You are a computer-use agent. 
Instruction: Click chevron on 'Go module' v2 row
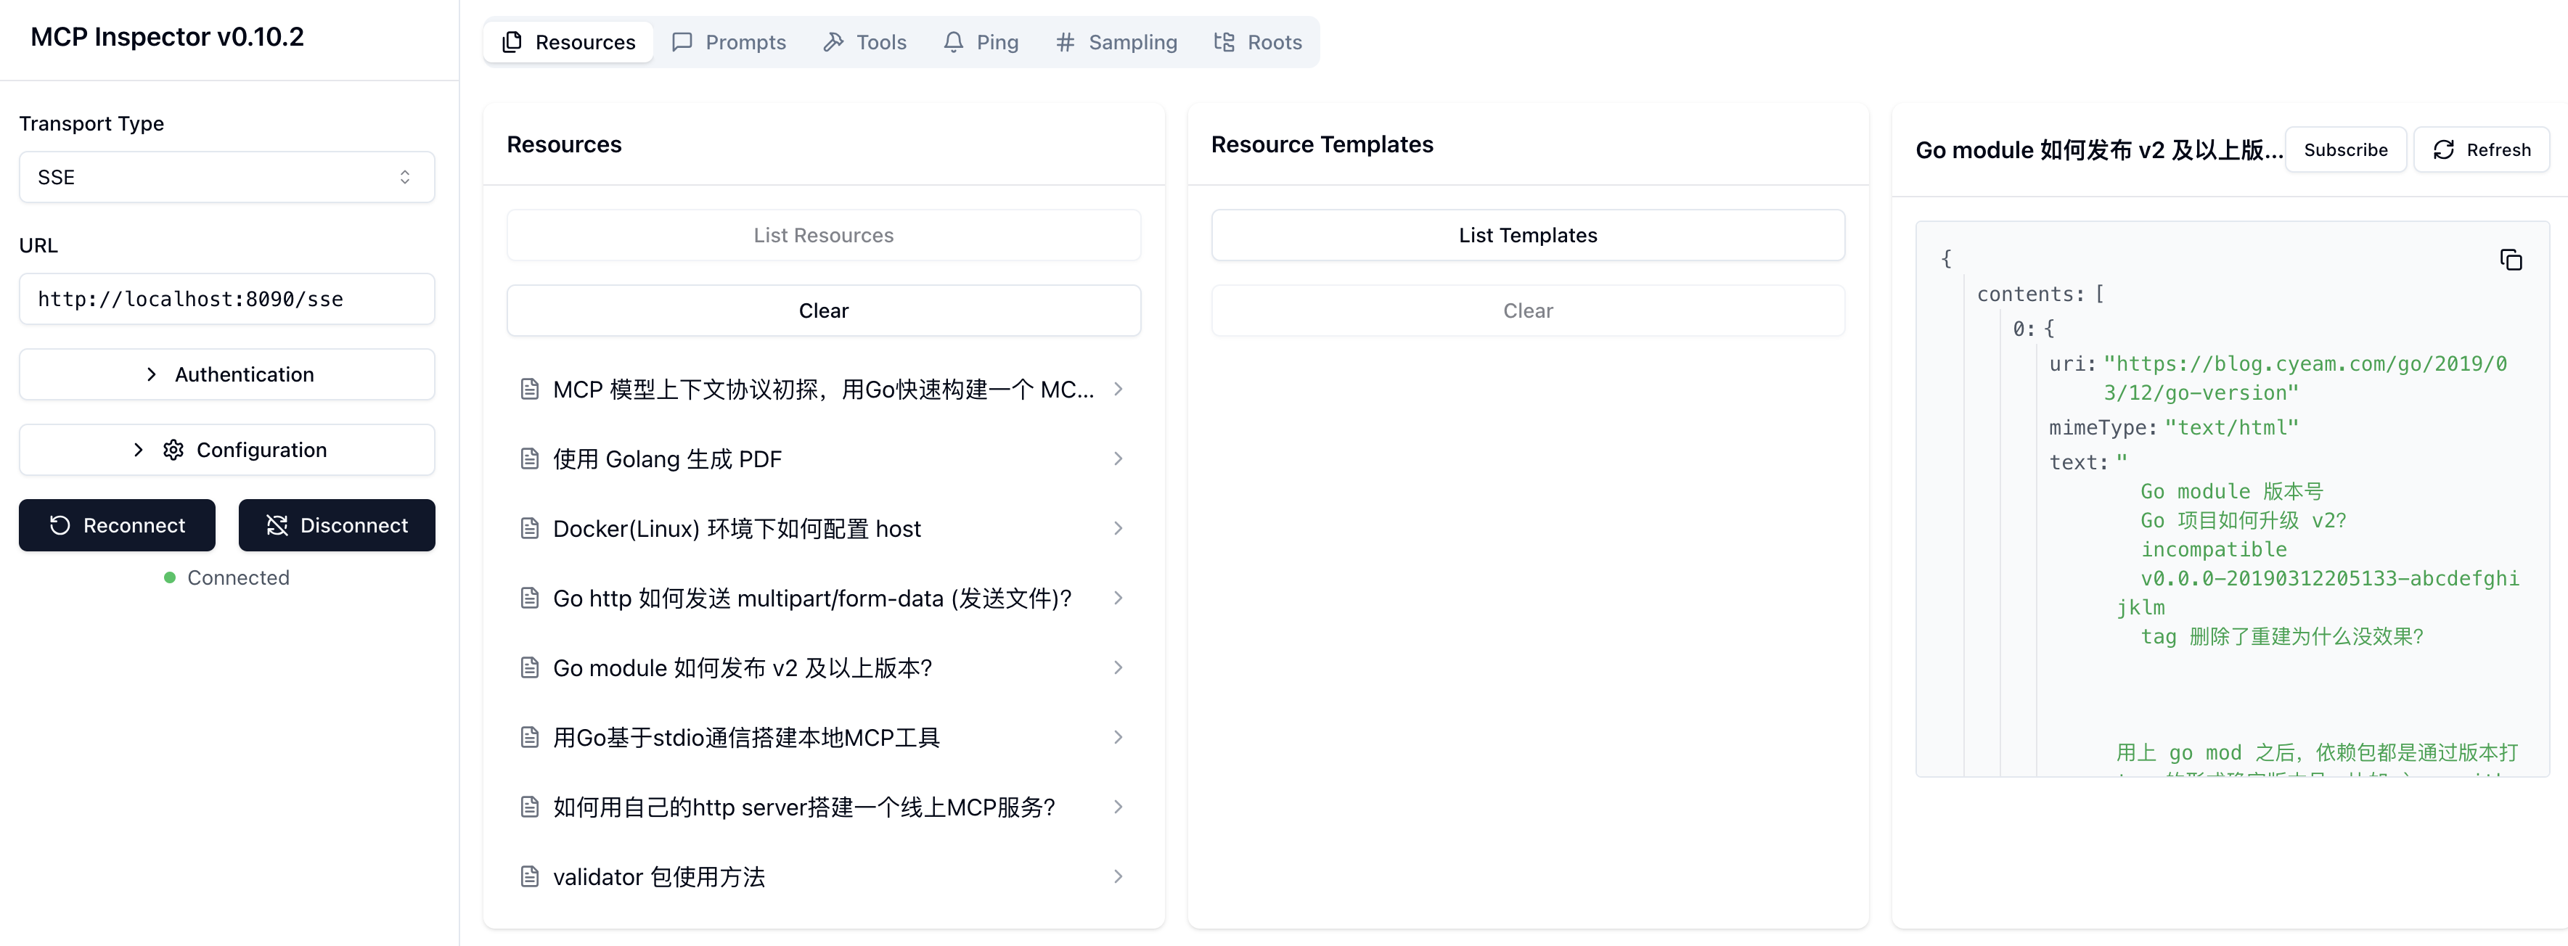tap(1118, 668)
